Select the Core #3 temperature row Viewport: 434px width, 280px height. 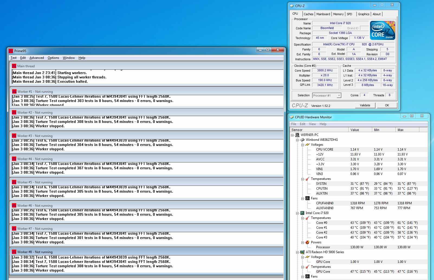pos(359,237)
